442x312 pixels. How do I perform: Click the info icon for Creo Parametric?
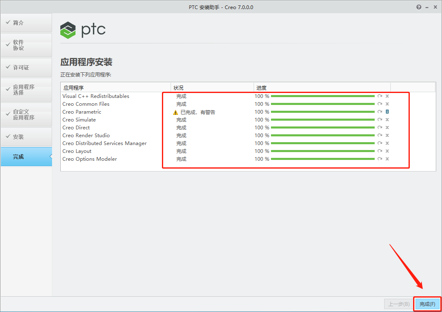coord(387,112)
